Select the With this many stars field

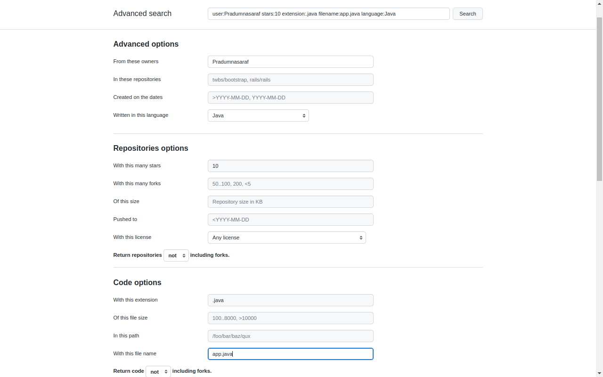pyautogui.click(x=290, y=166)
